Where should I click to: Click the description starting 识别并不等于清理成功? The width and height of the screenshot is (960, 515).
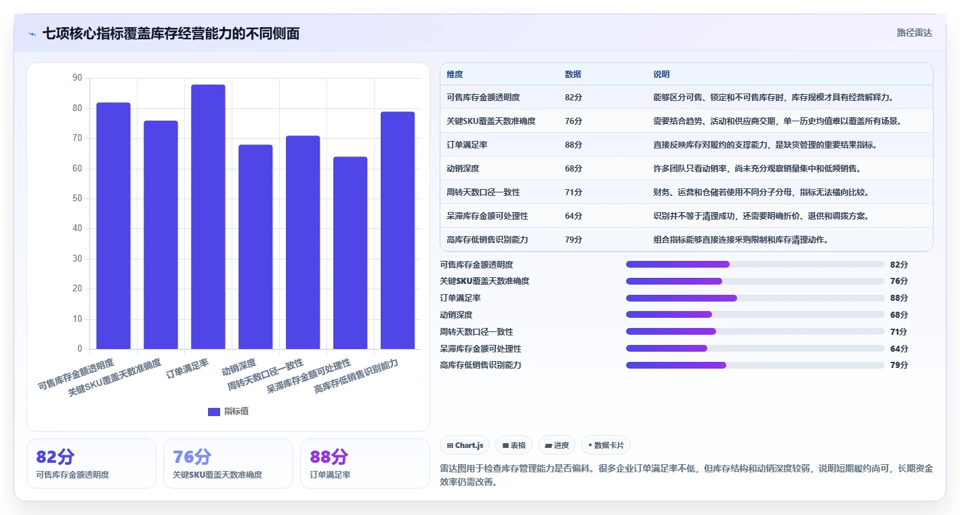tap(761, 216)
